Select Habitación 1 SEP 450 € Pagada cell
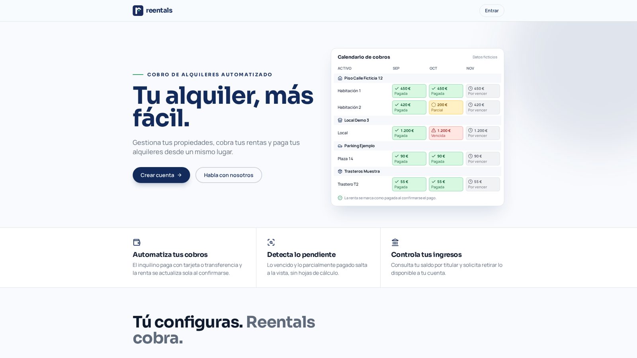The width and height of the screenshot is (637, 358). (x=409, y=91)
